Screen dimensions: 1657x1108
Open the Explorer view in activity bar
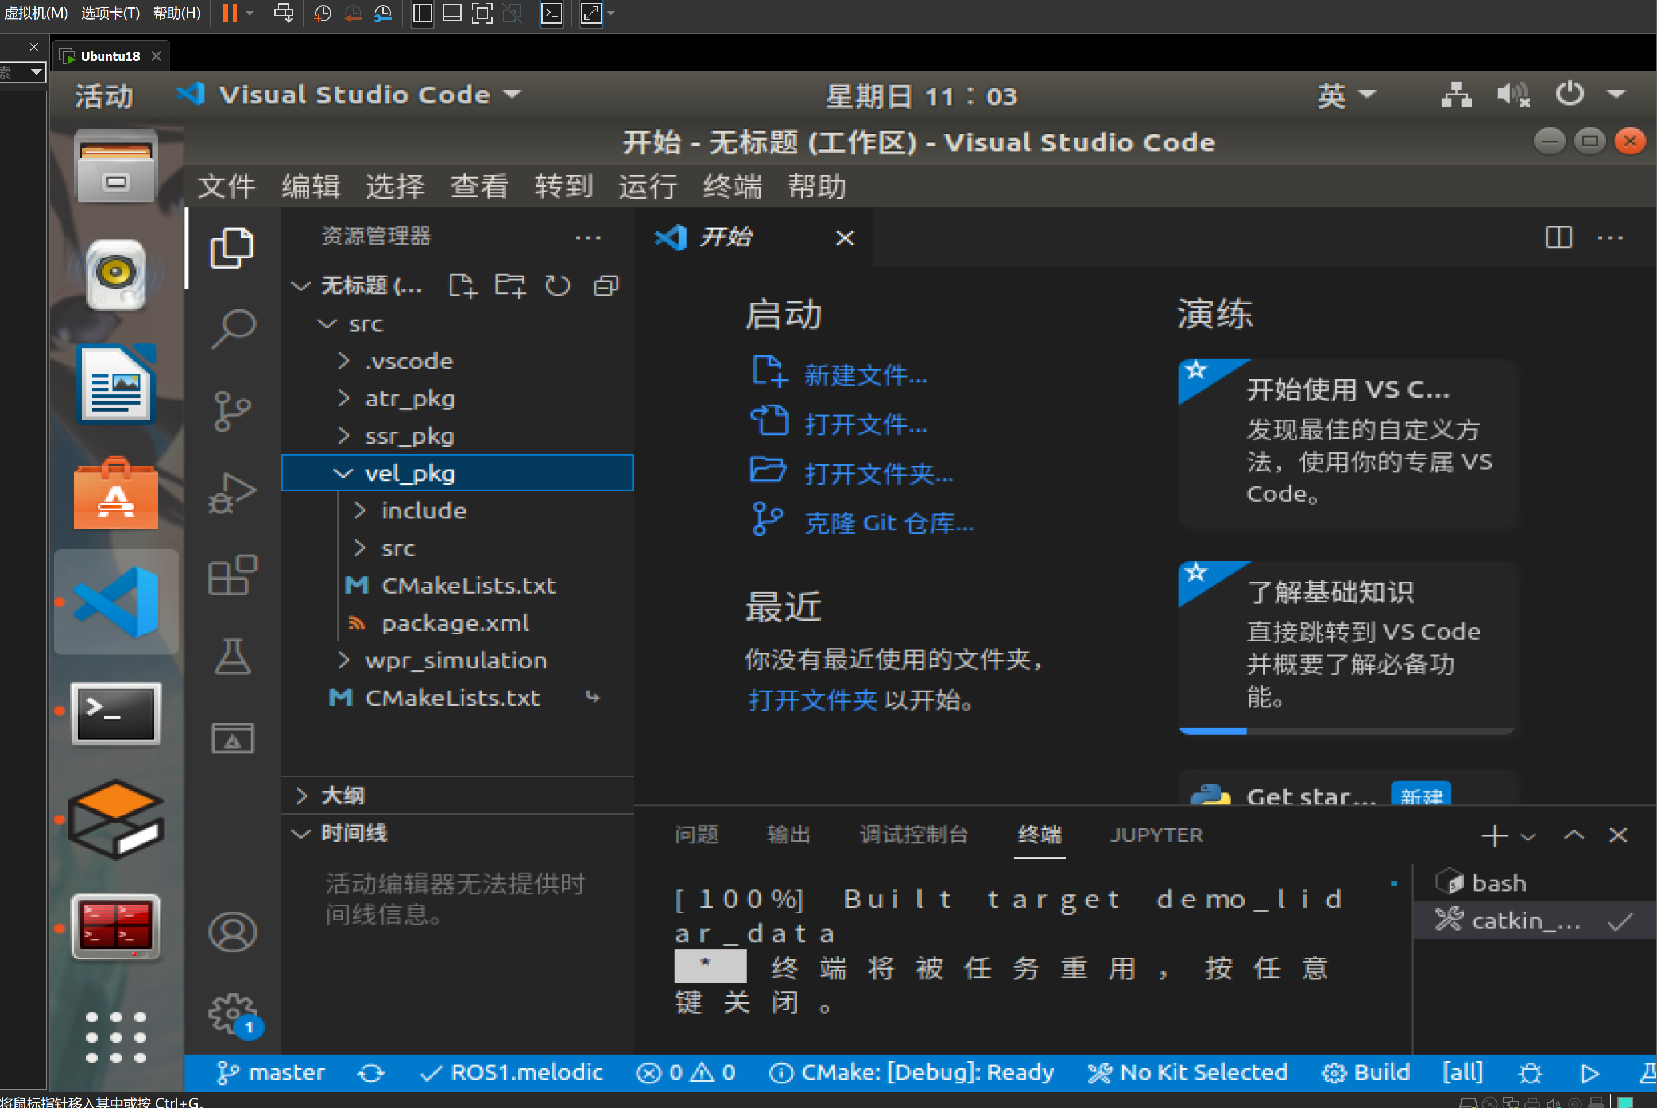point(232,248)
